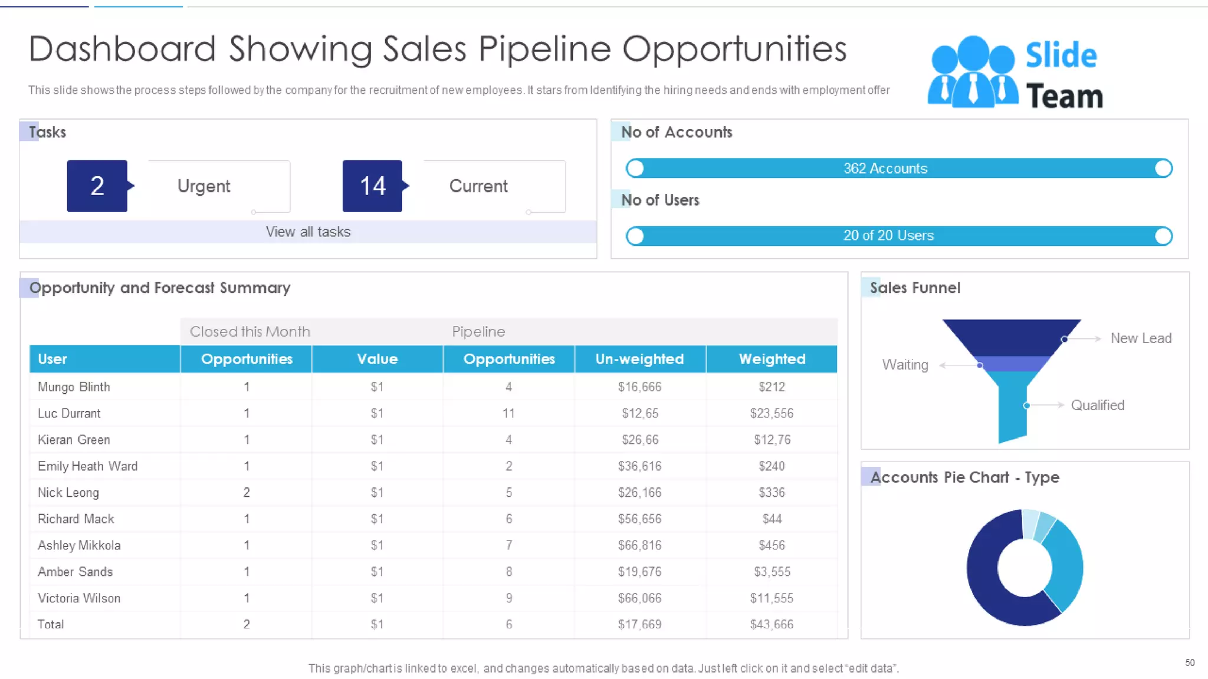Open the Current tasks box
The height and width of the screenshot is (679, 1208).
point(494,186)
